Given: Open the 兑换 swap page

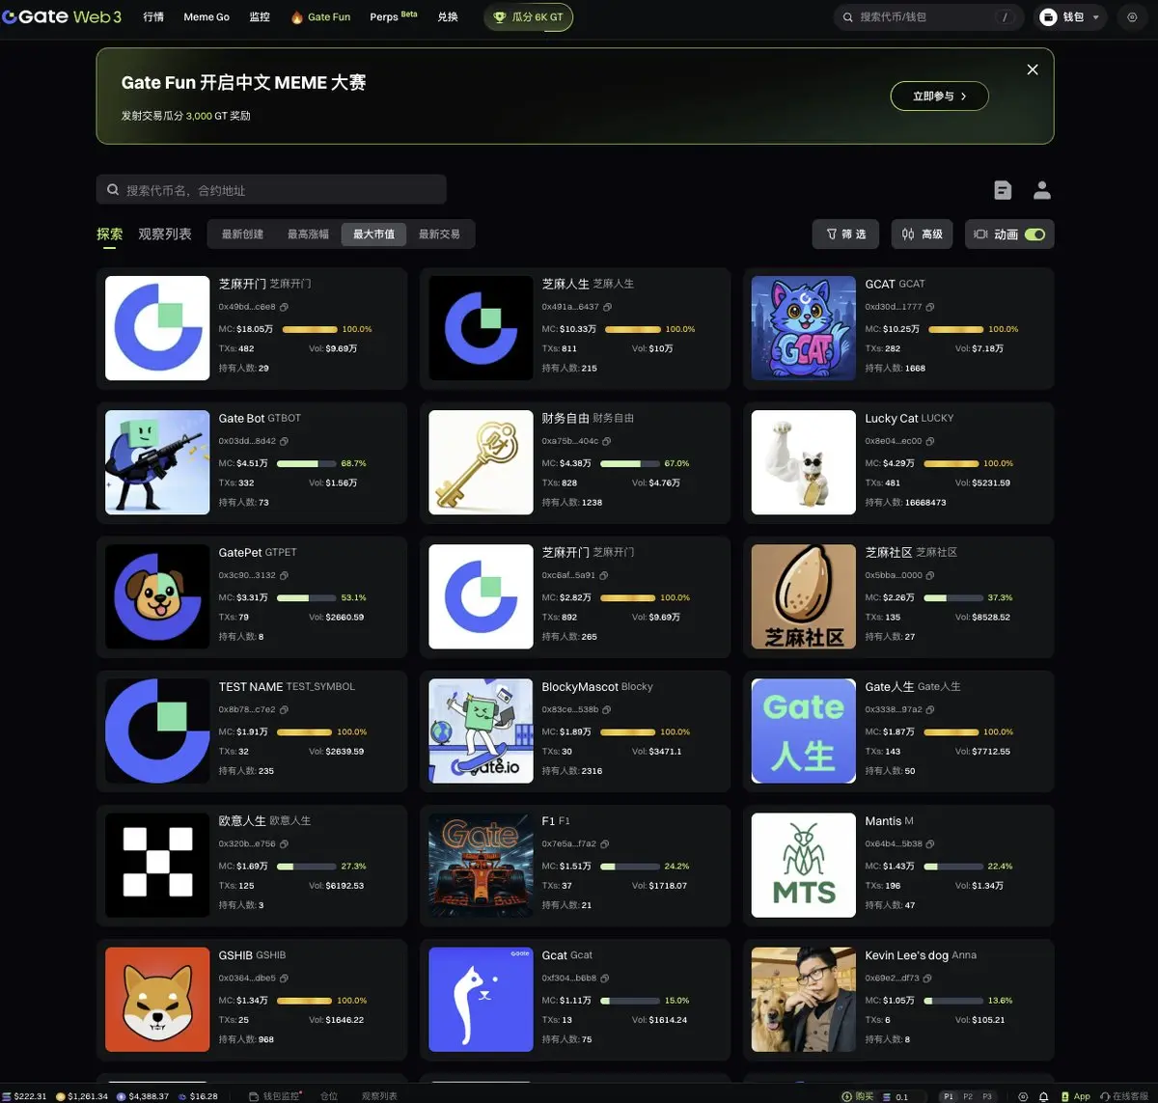Looking at the screenshot, I should coord(448,17).
